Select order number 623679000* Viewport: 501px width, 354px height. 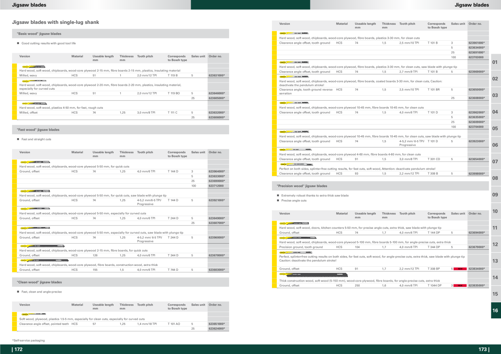click(x=476, y=247)
